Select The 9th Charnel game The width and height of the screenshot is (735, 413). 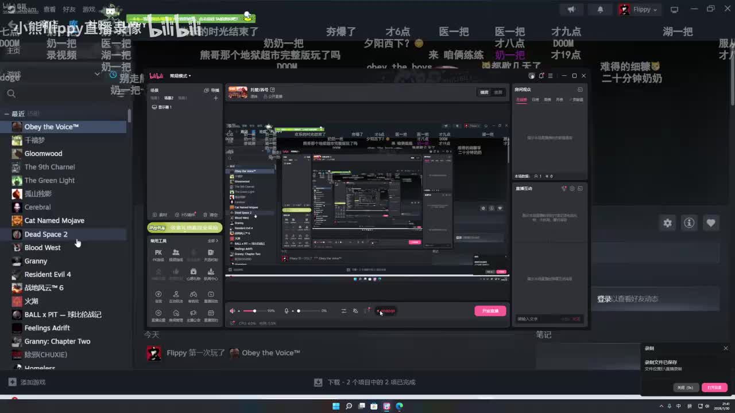pyautogui.click(x=63, y=167)
